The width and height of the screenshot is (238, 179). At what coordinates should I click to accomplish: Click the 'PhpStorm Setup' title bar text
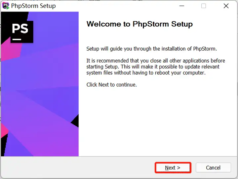coord(33,6)
